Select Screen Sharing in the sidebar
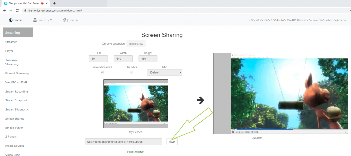 [x=15, y=119]
